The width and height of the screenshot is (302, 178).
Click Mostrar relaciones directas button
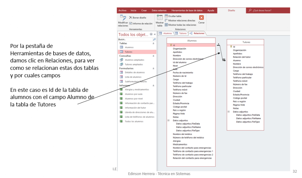182,20
